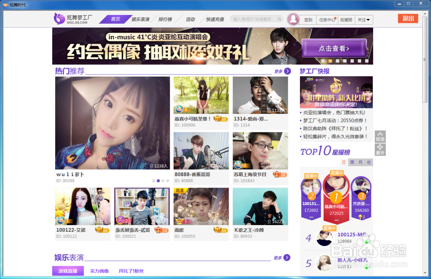Select the last banner indicator dot
Viewport: 431px width, 279px height.
point(367,61)
